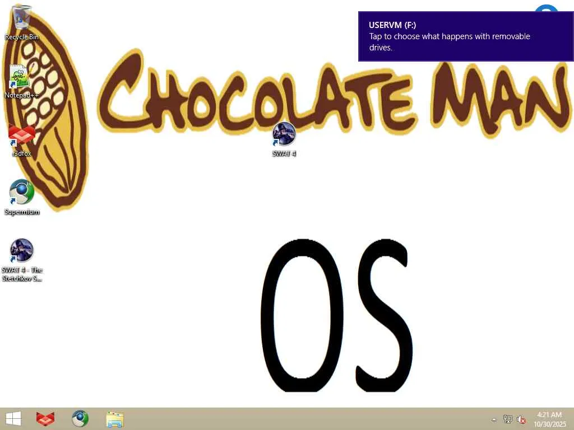Open the Windows Start button

[x=13, y=419]
